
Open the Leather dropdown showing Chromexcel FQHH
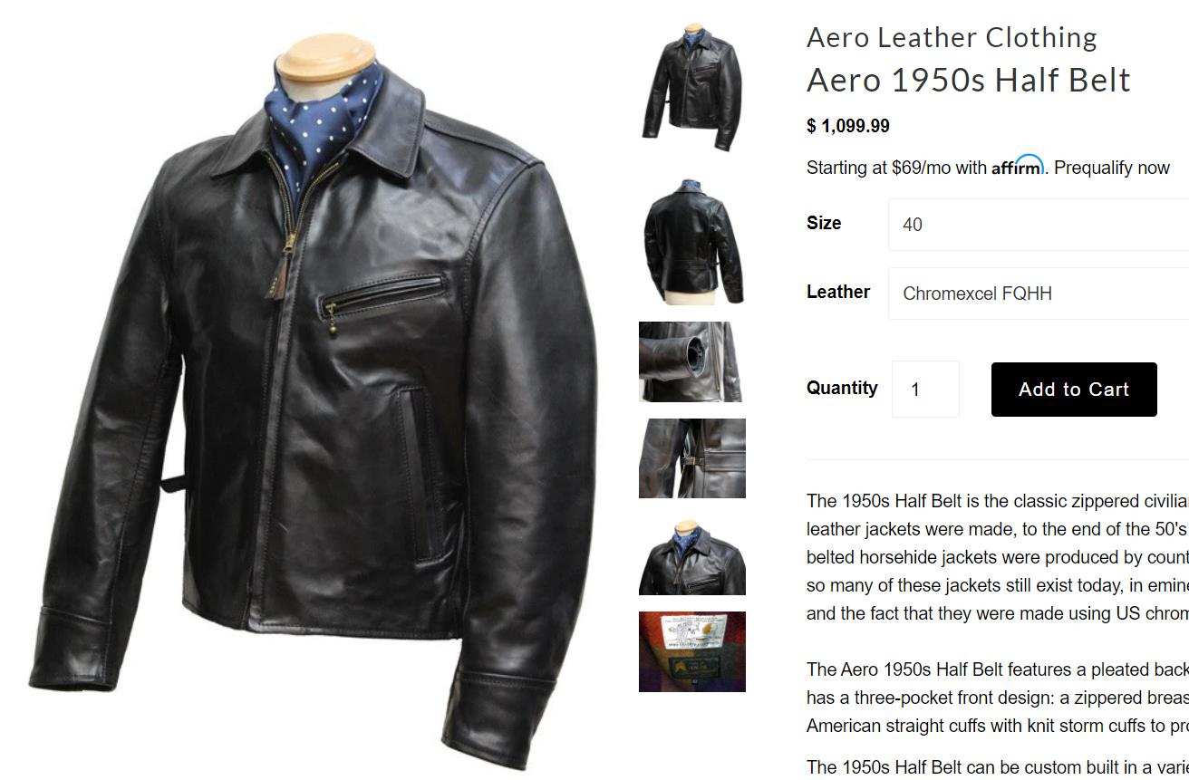point(1039,294)
